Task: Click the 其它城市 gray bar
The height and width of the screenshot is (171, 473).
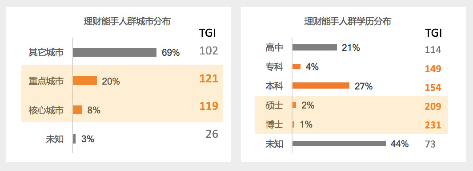Action: click(x=115, y=52)
